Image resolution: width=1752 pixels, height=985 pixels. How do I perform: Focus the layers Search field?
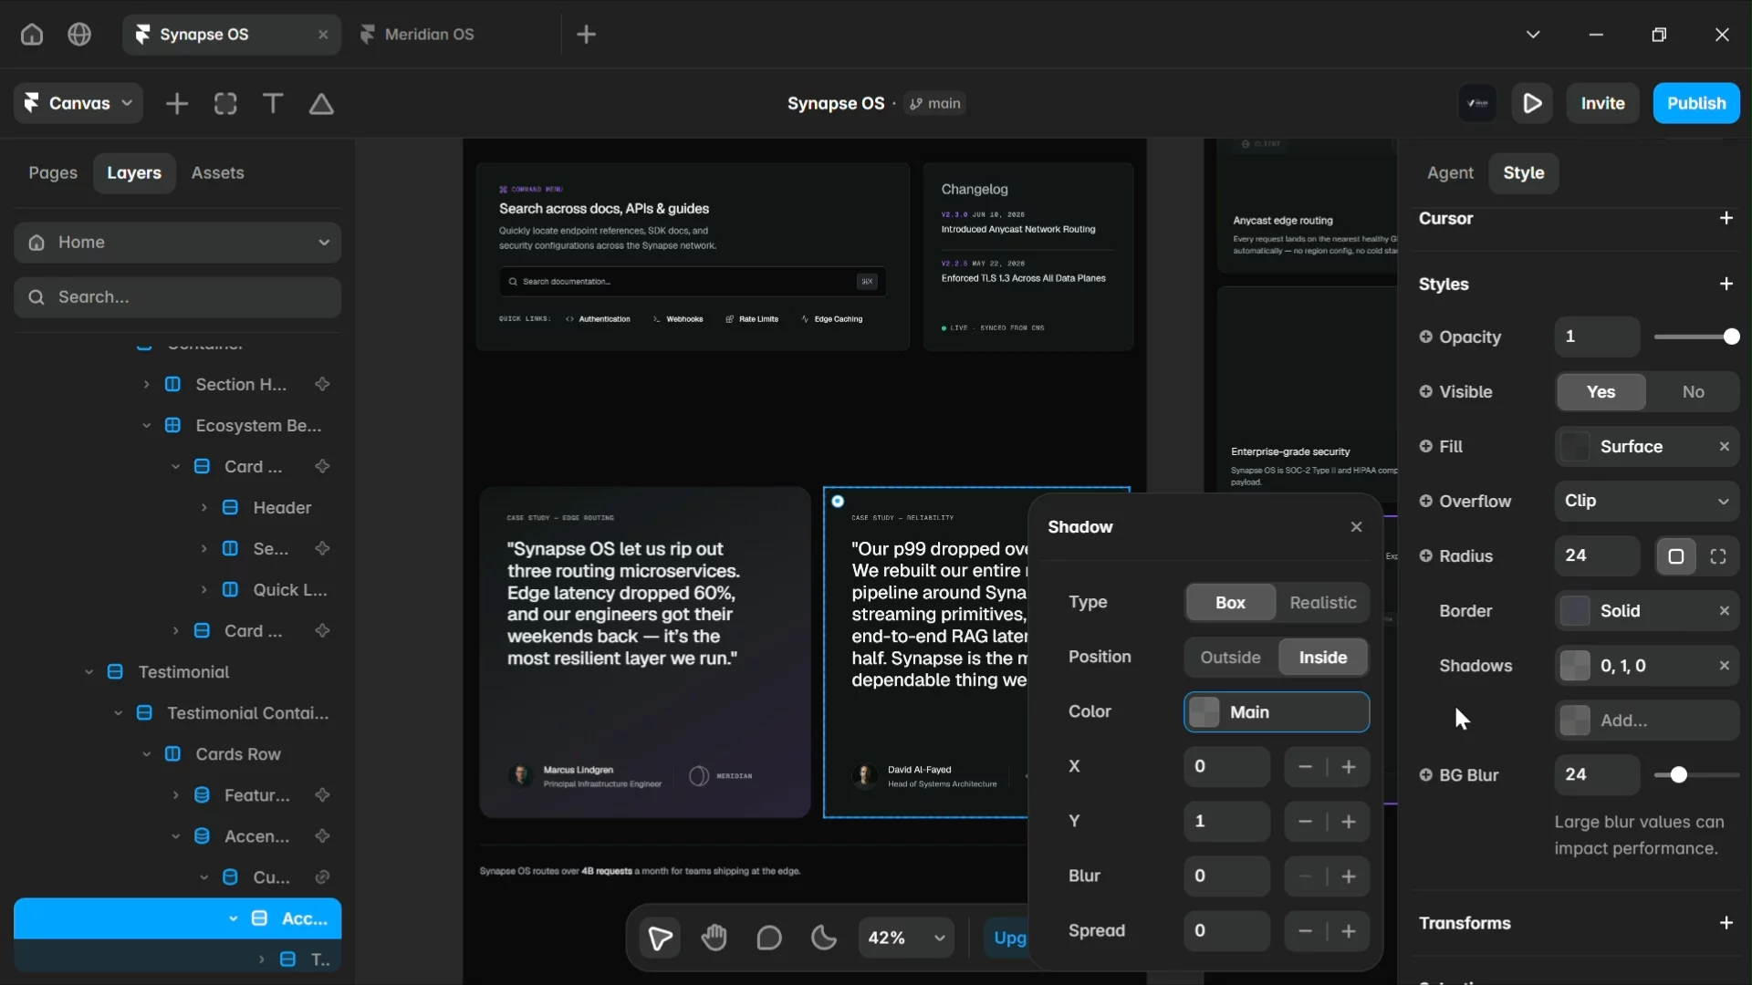tap(178, 297)
